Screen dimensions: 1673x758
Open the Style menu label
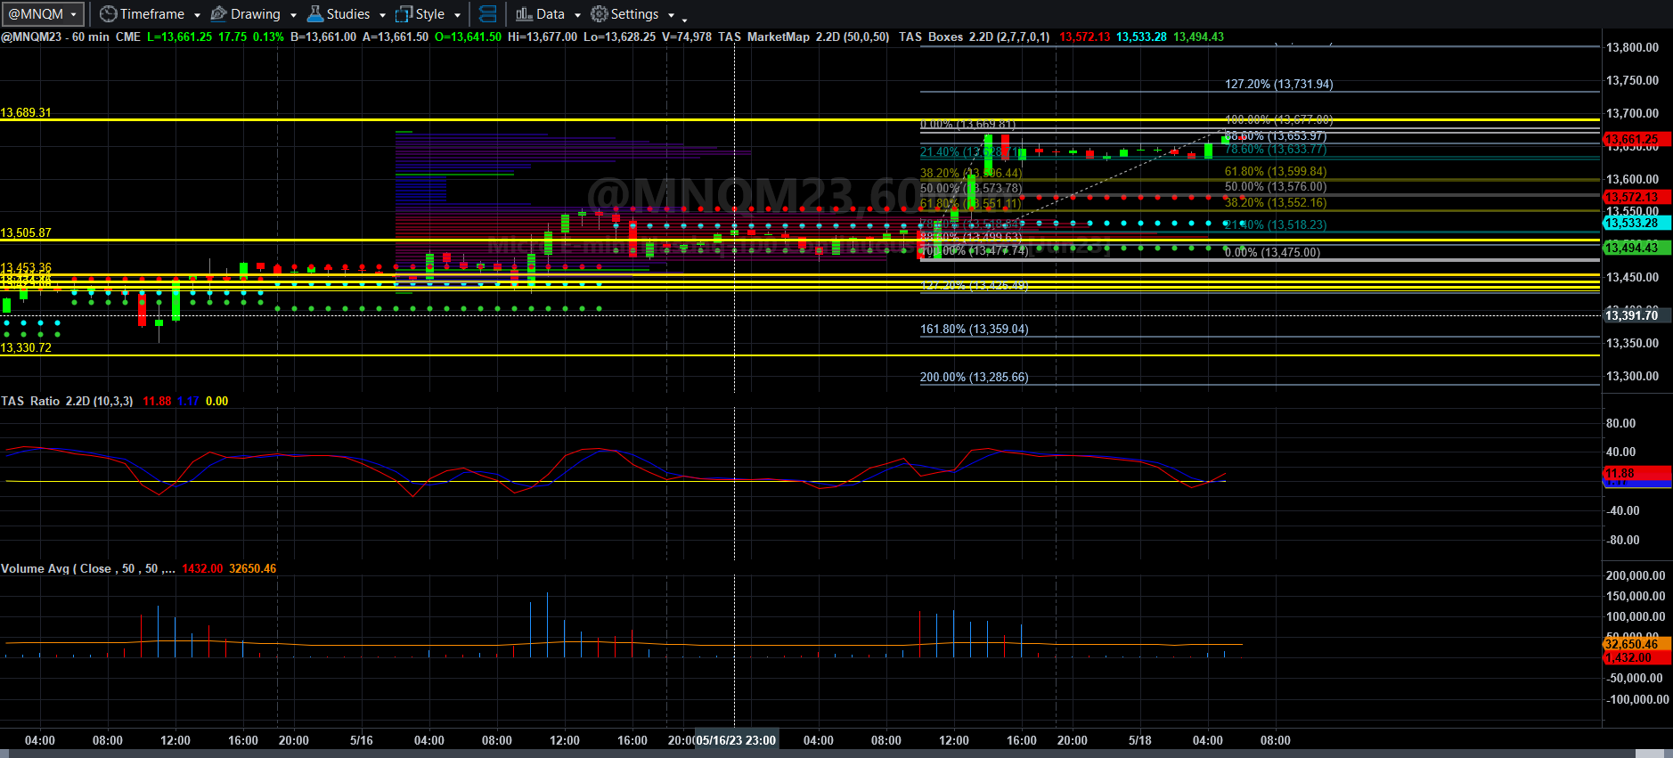pos(430,14)
